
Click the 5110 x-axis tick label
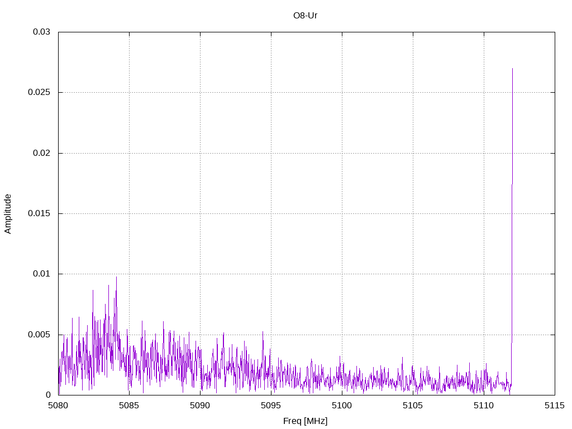coord(484,406)
